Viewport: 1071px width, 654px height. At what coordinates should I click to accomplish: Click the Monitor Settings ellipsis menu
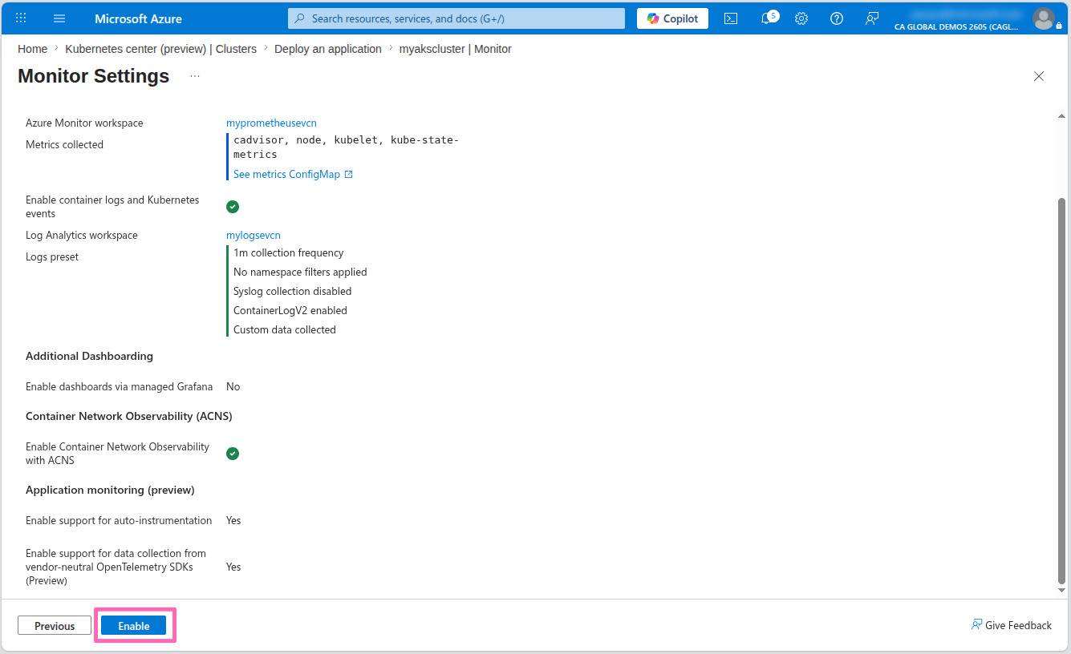coord(195,76)
